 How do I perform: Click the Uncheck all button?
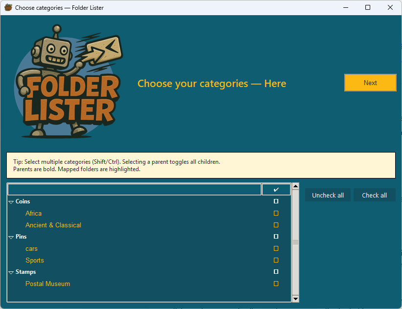(328, 195)
